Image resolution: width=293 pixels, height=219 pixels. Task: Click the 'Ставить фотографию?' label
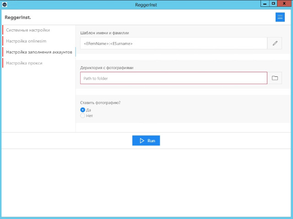100,102
